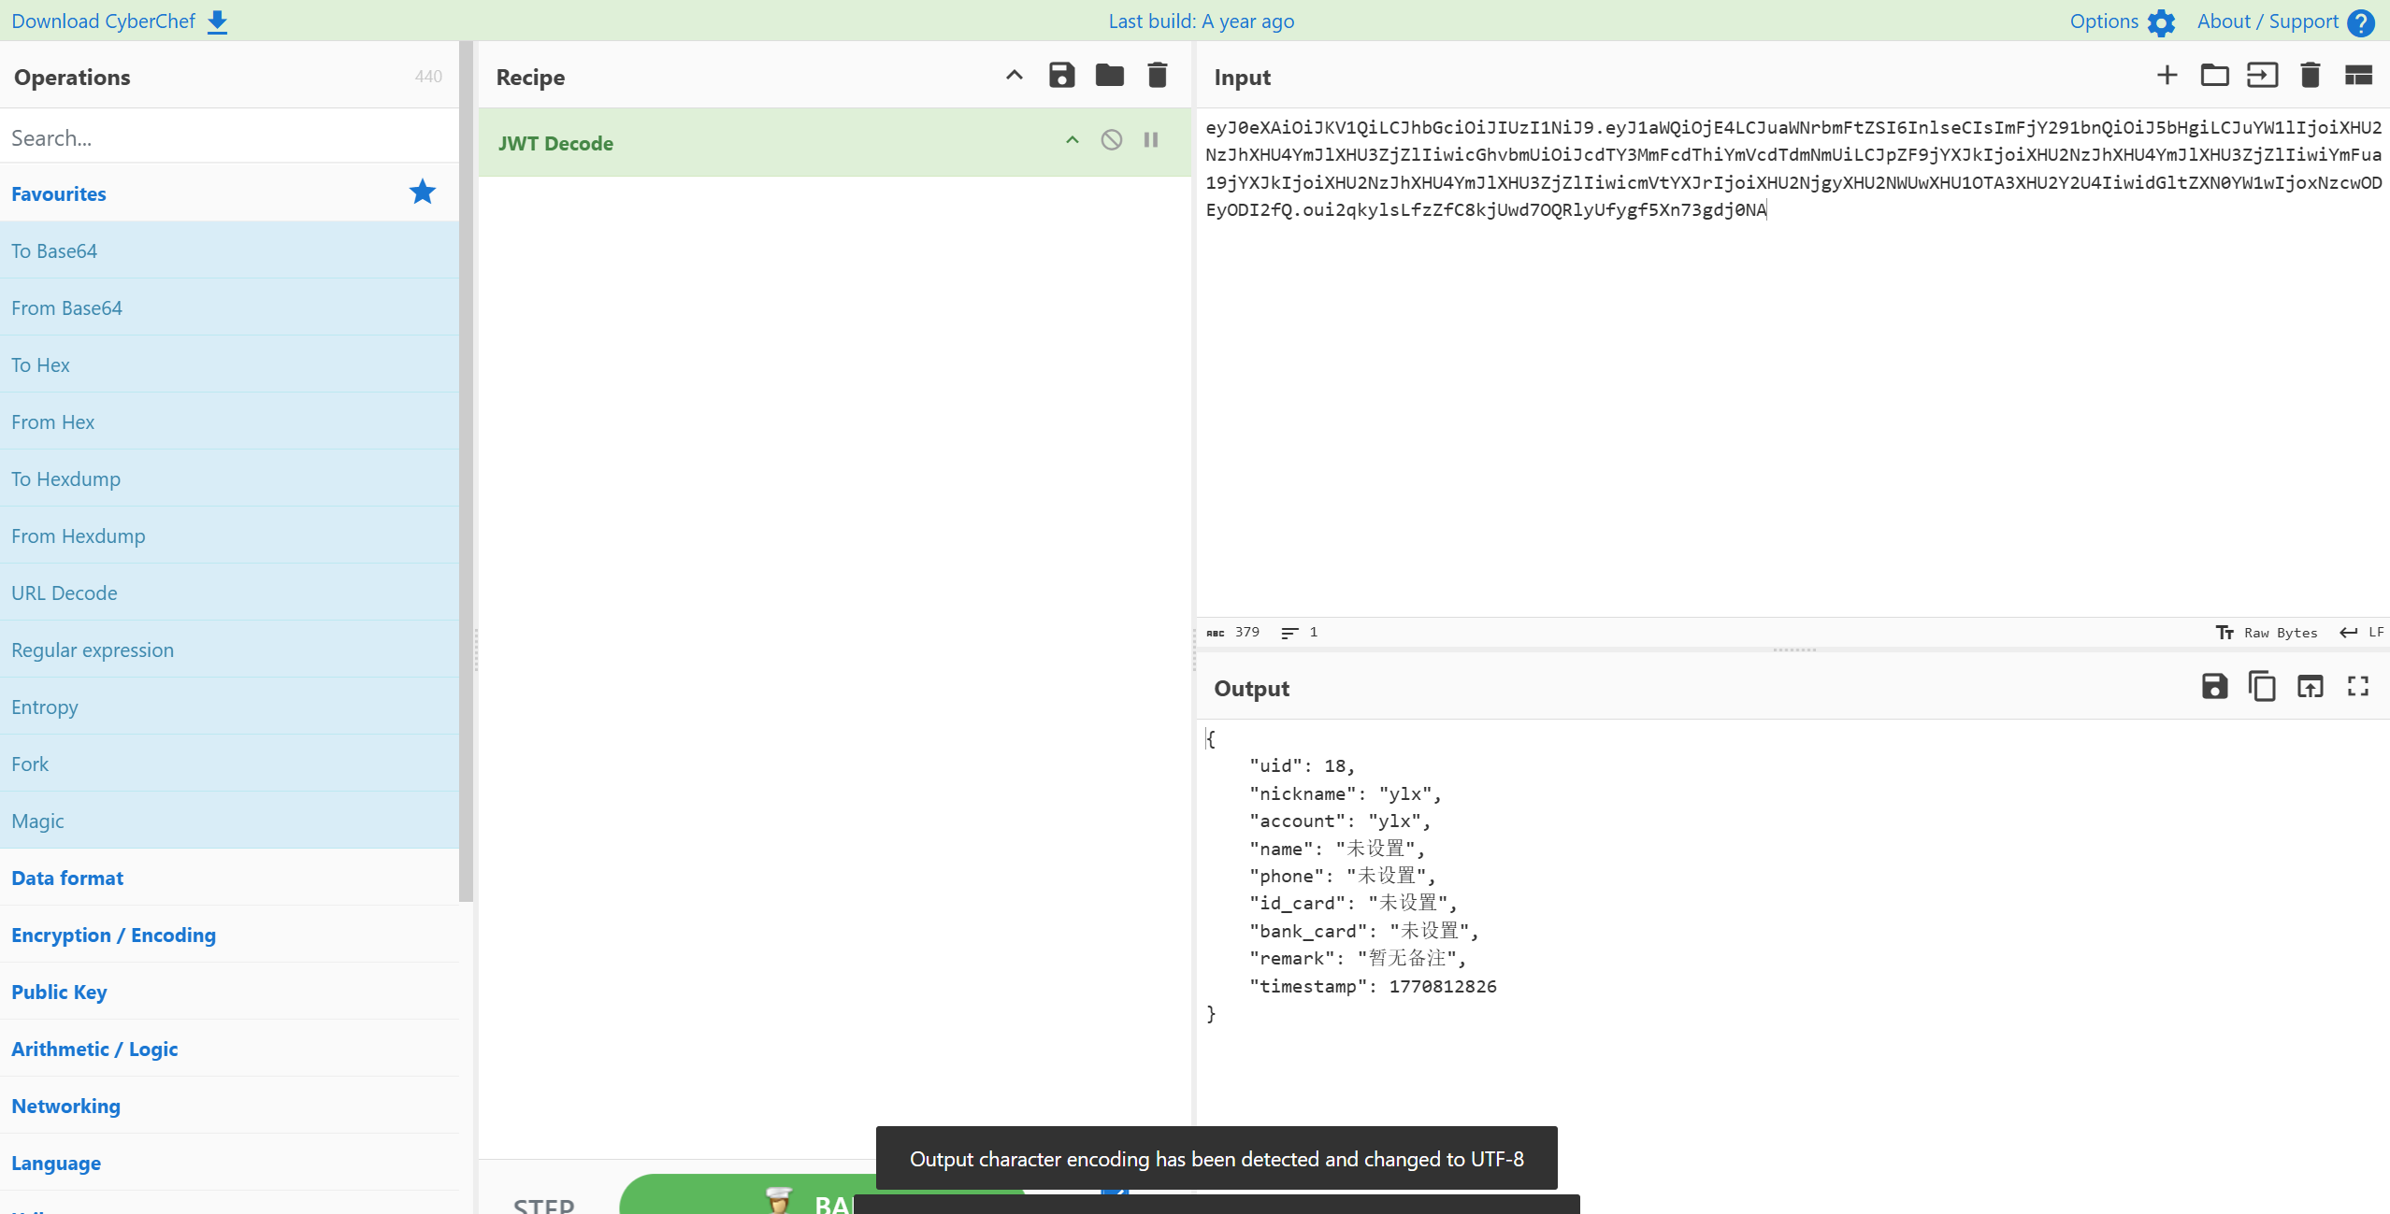This screenshot has width=2390, height=1214.
Task: Open file as input
Action: [2262, 76]
